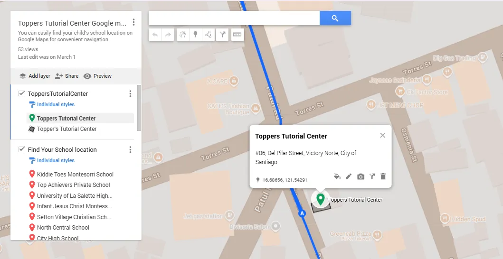Viewport: 503px width, 259px height.
Task: Click the pencil edit icon in popup
Action: pyautogui.click(x=349, y=176)
